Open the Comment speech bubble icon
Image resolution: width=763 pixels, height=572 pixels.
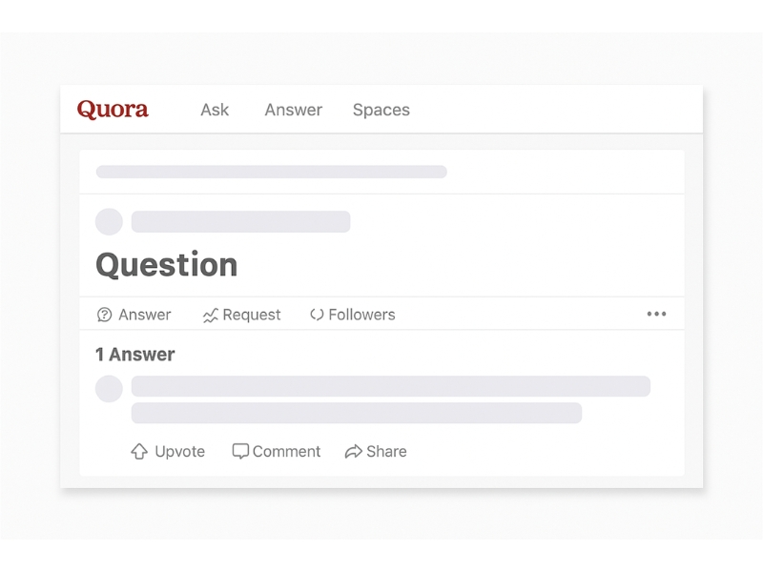click(241, 451)
